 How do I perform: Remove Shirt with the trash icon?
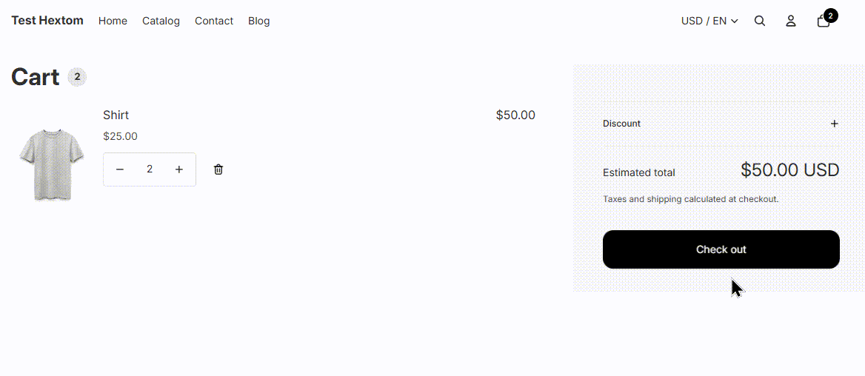[x=218, y=169]
